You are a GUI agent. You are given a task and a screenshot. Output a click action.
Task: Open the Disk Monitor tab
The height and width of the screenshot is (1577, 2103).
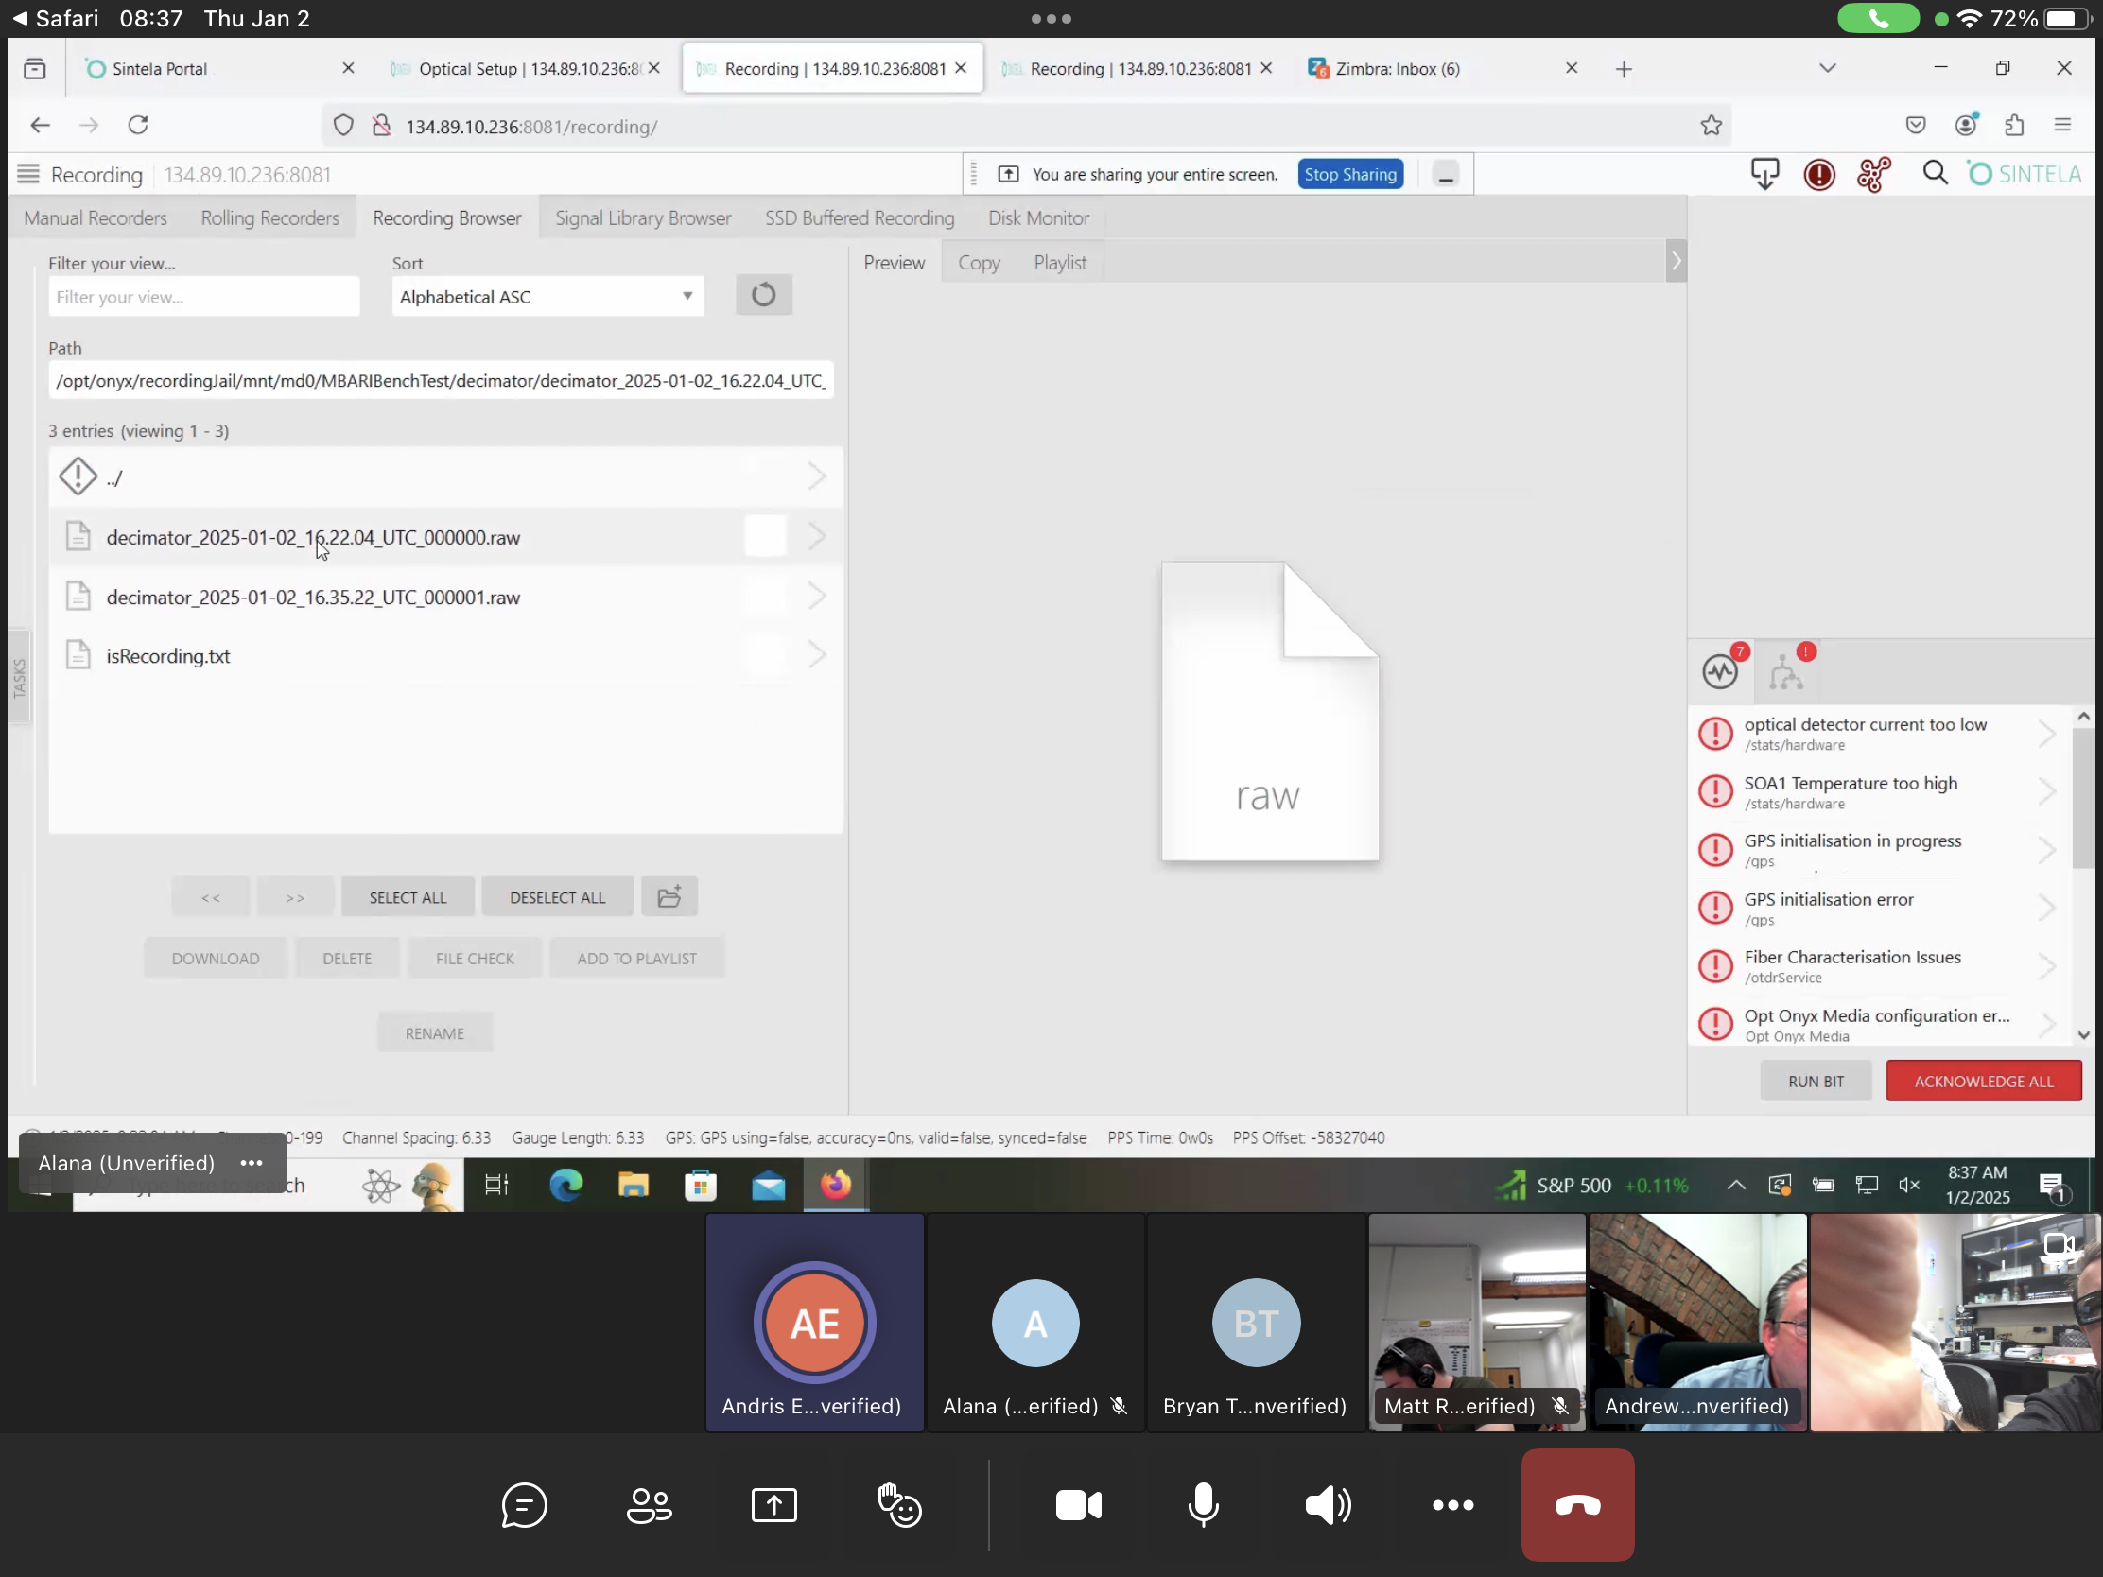(x=1038, y=217)
